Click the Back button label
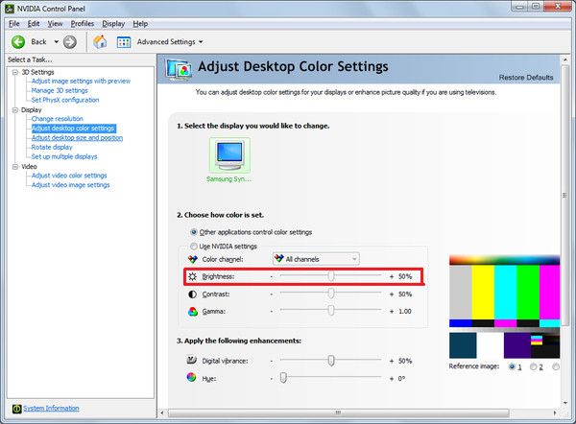This screenshot has height=424, width=576. pyautogui.click(x=38, y=42)
